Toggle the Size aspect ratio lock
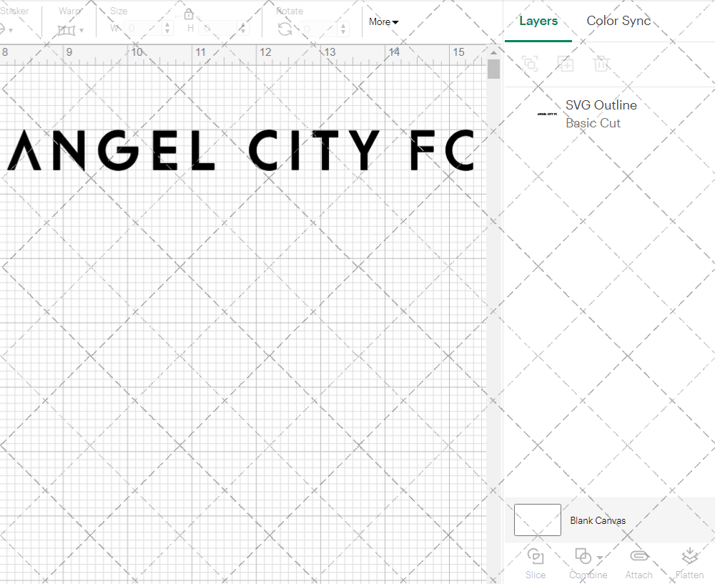Screen dimensions: 715x584 click(x=188, y=14)
